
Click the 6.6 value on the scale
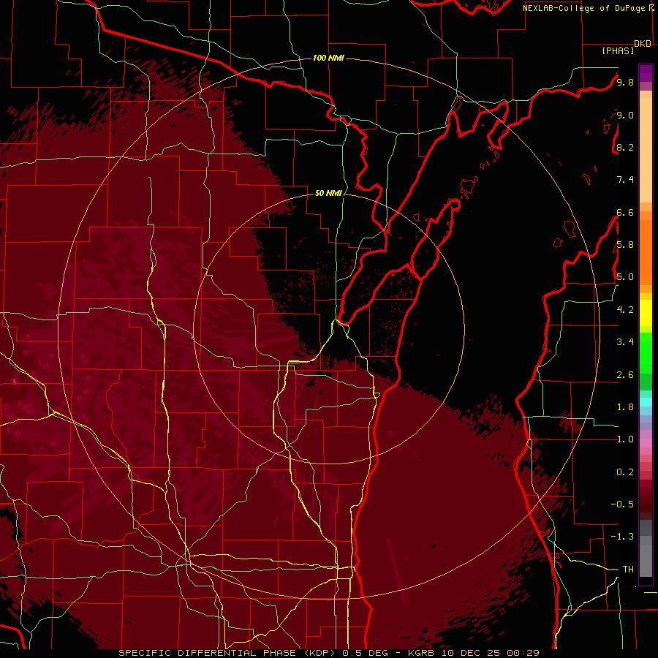click(x=625, y=212)
